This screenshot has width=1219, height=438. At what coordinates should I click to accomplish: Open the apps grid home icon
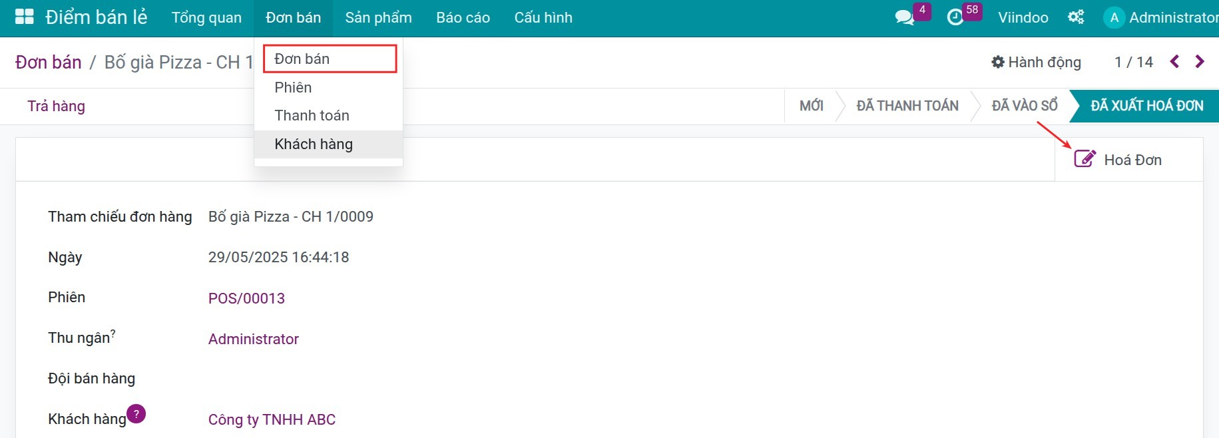25,17
